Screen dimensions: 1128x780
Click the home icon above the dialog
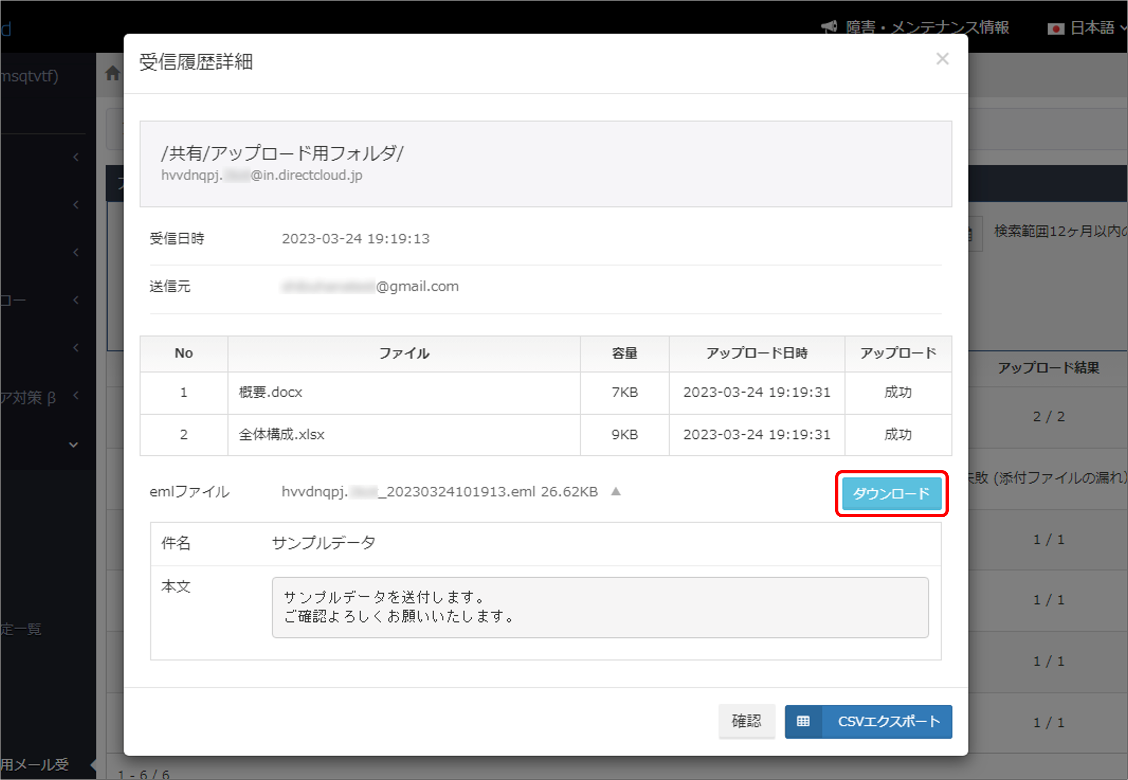click(x=113, y=74)
